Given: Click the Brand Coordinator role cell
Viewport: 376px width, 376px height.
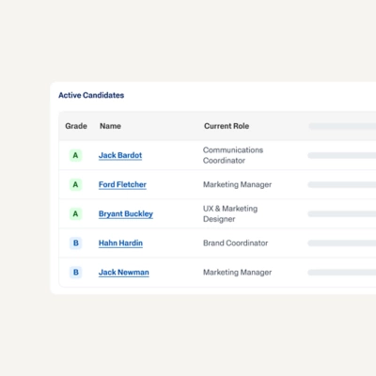Looking at the screenshot, I should (235, 243).
